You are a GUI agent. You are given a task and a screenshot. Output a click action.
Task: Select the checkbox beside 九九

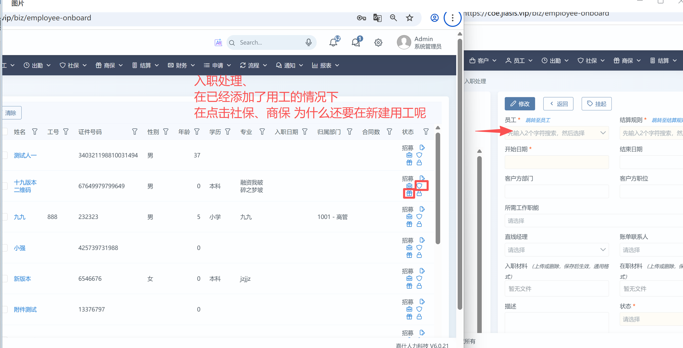[x=5, y=217]
